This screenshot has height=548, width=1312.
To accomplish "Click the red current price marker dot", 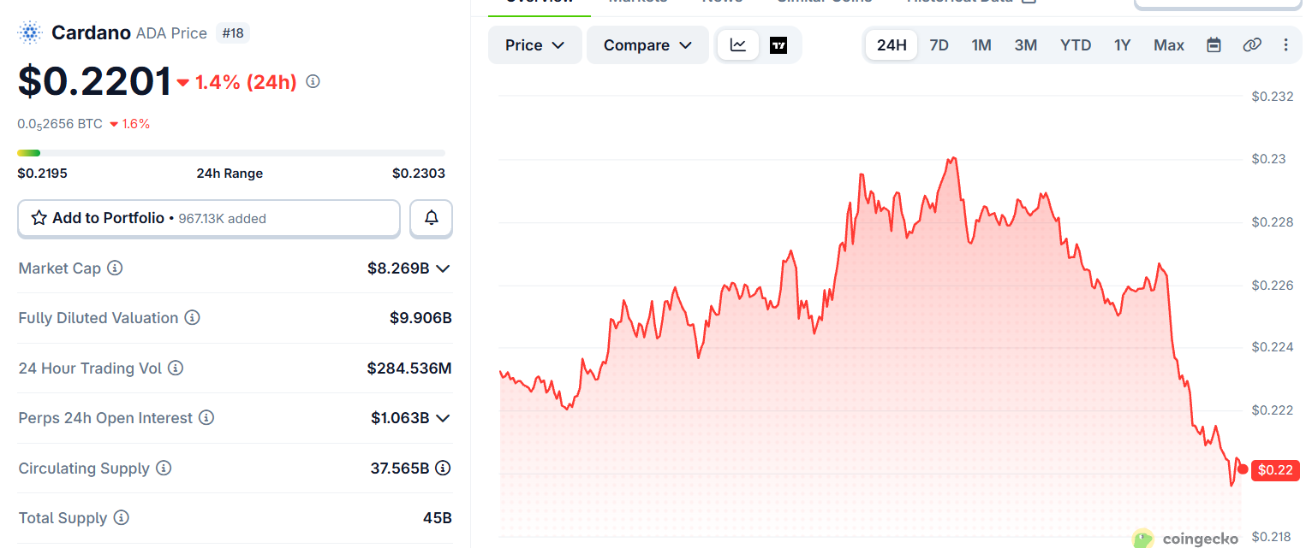I will [x=1243, y=468].
